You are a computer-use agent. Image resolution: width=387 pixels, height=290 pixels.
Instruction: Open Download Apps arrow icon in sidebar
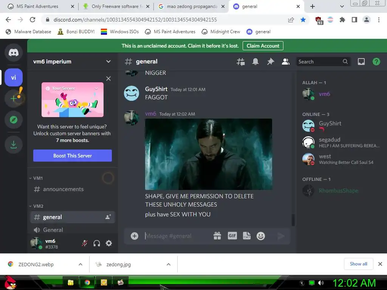click(14, 145)
